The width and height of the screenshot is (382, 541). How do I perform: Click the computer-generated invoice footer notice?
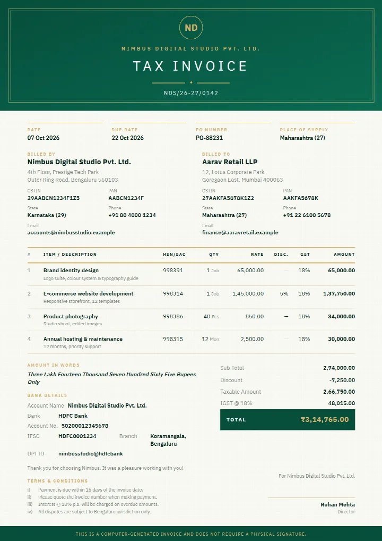coord(191,534)
